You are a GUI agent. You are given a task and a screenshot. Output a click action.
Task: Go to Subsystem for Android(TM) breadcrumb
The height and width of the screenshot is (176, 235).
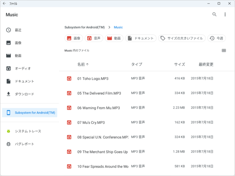(x=85, y=27)
